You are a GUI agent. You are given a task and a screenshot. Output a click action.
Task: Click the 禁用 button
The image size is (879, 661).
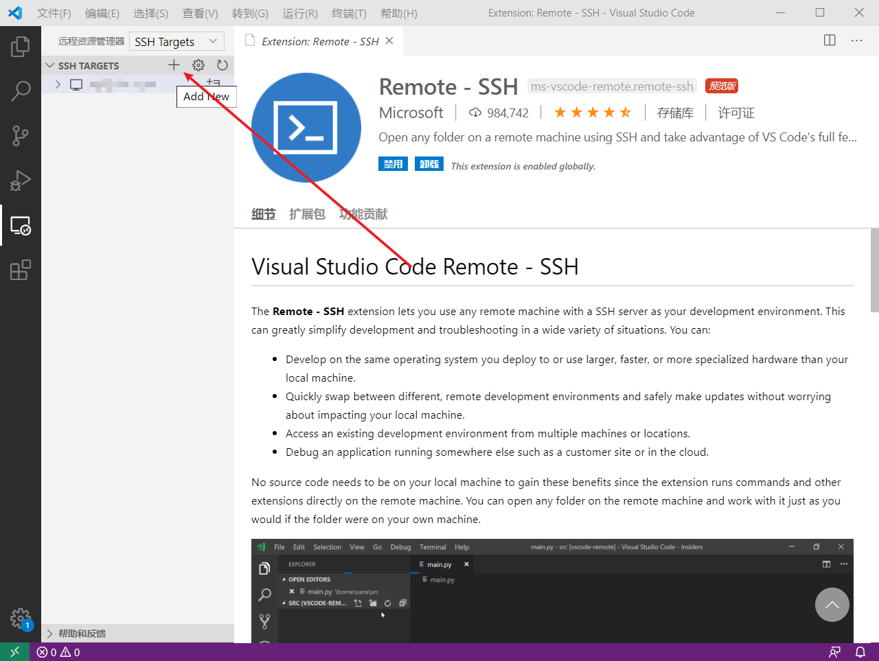point(393,164)
